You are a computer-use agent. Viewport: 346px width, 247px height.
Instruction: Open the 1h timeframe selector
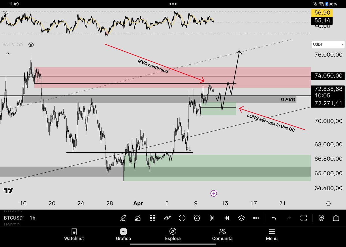click(33, 218)
